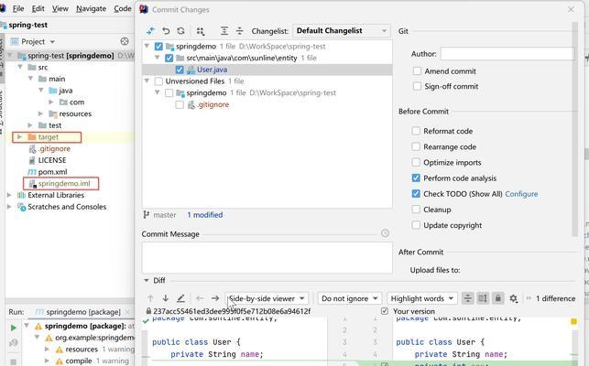This screenshot has height=366, width=589.
Task: Switch to springdemo [package] run tab
Action: 83,312
